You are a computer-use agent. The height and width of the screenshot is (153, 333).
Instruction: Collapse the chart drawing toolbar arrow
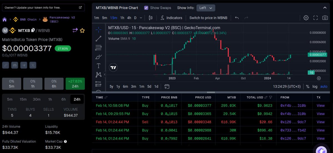pyautogui.click(x=105, y=74)
